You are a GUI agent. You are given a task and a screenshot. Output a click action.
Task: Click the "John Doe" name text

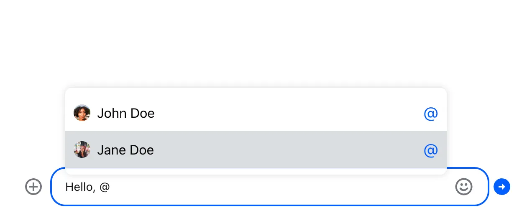point(126,113)
